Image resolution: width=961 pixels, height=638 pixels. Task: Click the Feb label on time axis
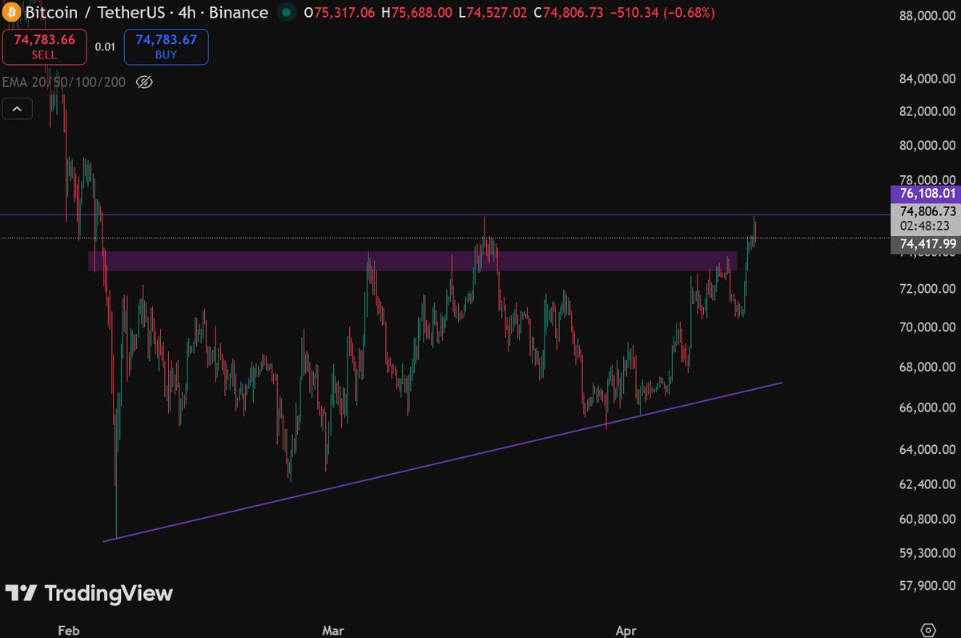point(69,631)
